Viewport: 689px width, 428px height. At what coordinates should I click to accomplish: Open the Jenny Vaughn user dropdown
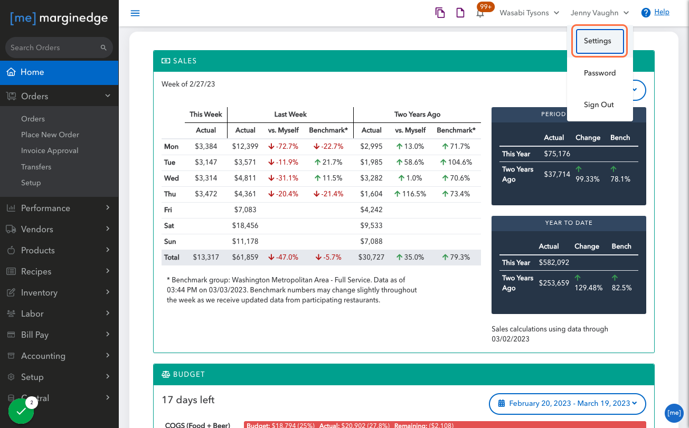pyautogui.click(x=600, y=13)
